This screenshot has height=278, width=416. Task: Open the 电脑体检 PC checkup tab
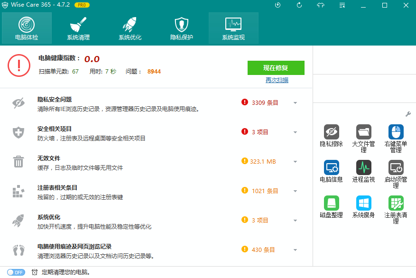[27, 28]
